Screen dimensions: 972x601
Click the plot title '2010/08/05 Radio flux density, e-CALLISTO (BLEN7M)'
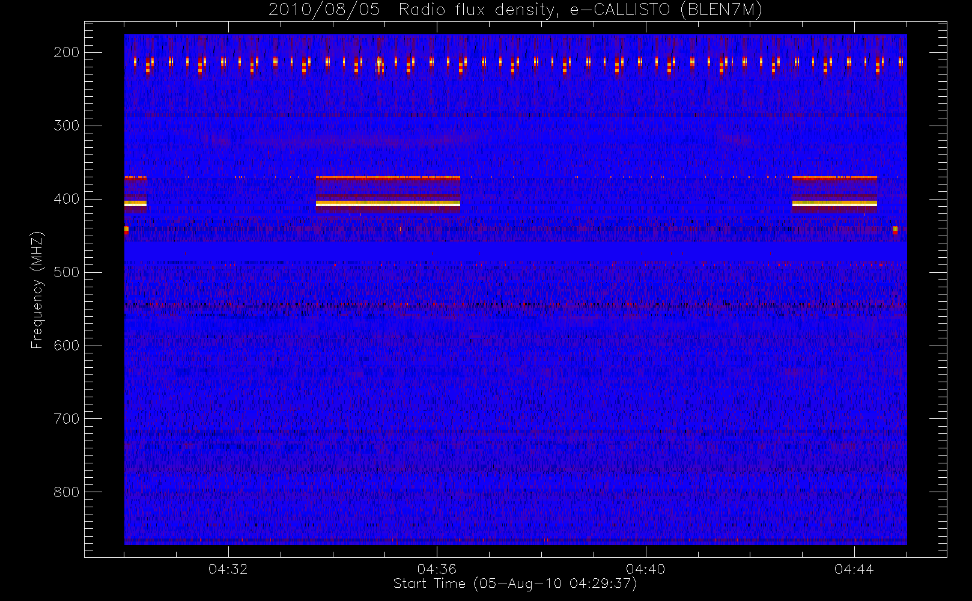tap(515, 10)
